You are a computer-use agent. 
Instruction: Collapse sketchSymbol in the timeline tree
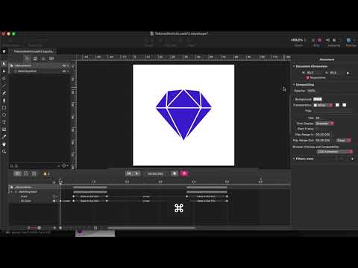12,192
